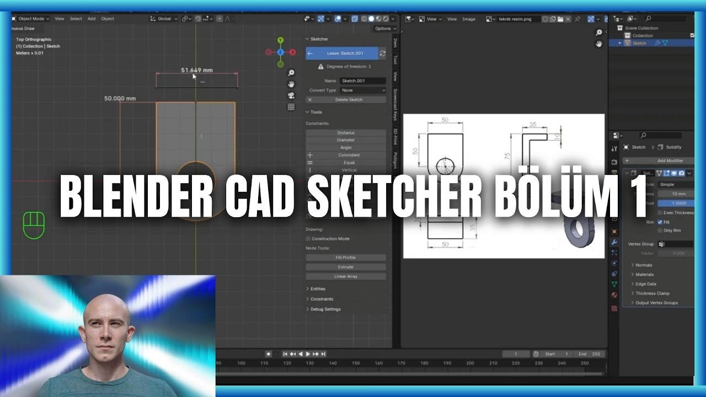Click the new image copy icon next to teknik resim.png
Image resolution: width=706 pixels, height=397 pixels.
[x=552, y=19]
